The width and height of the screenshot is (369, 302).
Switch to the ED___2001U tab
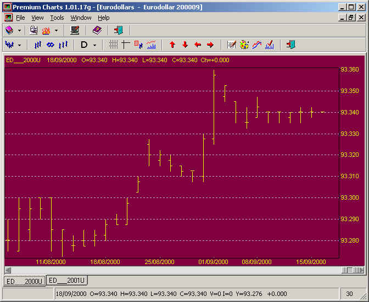tap(66, 281)
